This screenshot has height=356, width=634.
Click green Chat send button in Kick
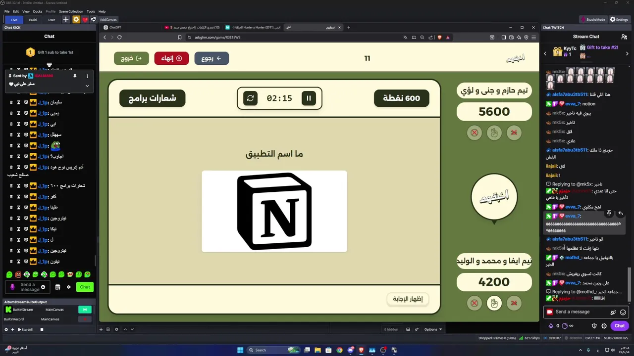(x=85, y=287)
